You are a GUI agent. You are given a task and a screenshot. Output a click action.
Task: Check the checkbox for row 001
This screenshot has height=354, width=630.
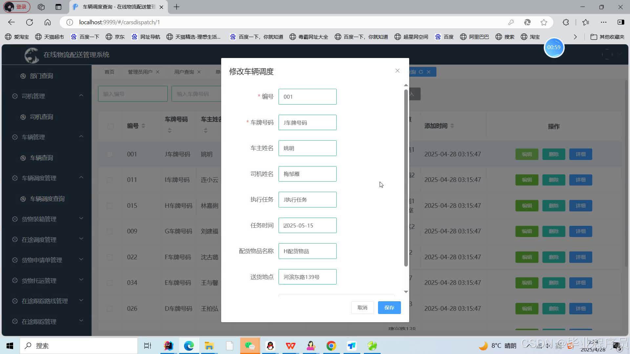click(x=110, y=154)
